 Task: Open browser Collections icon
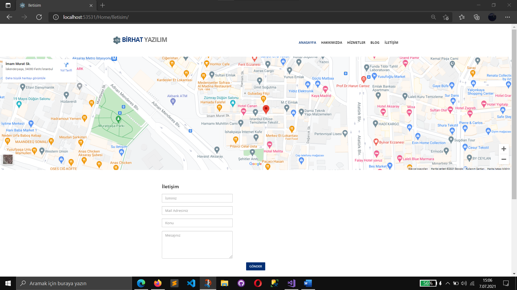tap(477, 17)
